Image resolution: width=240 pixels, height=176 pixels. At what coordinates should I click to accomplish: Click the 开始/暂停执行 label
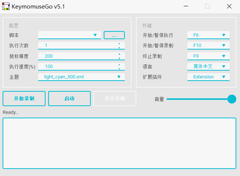click(x=158, y=35)
